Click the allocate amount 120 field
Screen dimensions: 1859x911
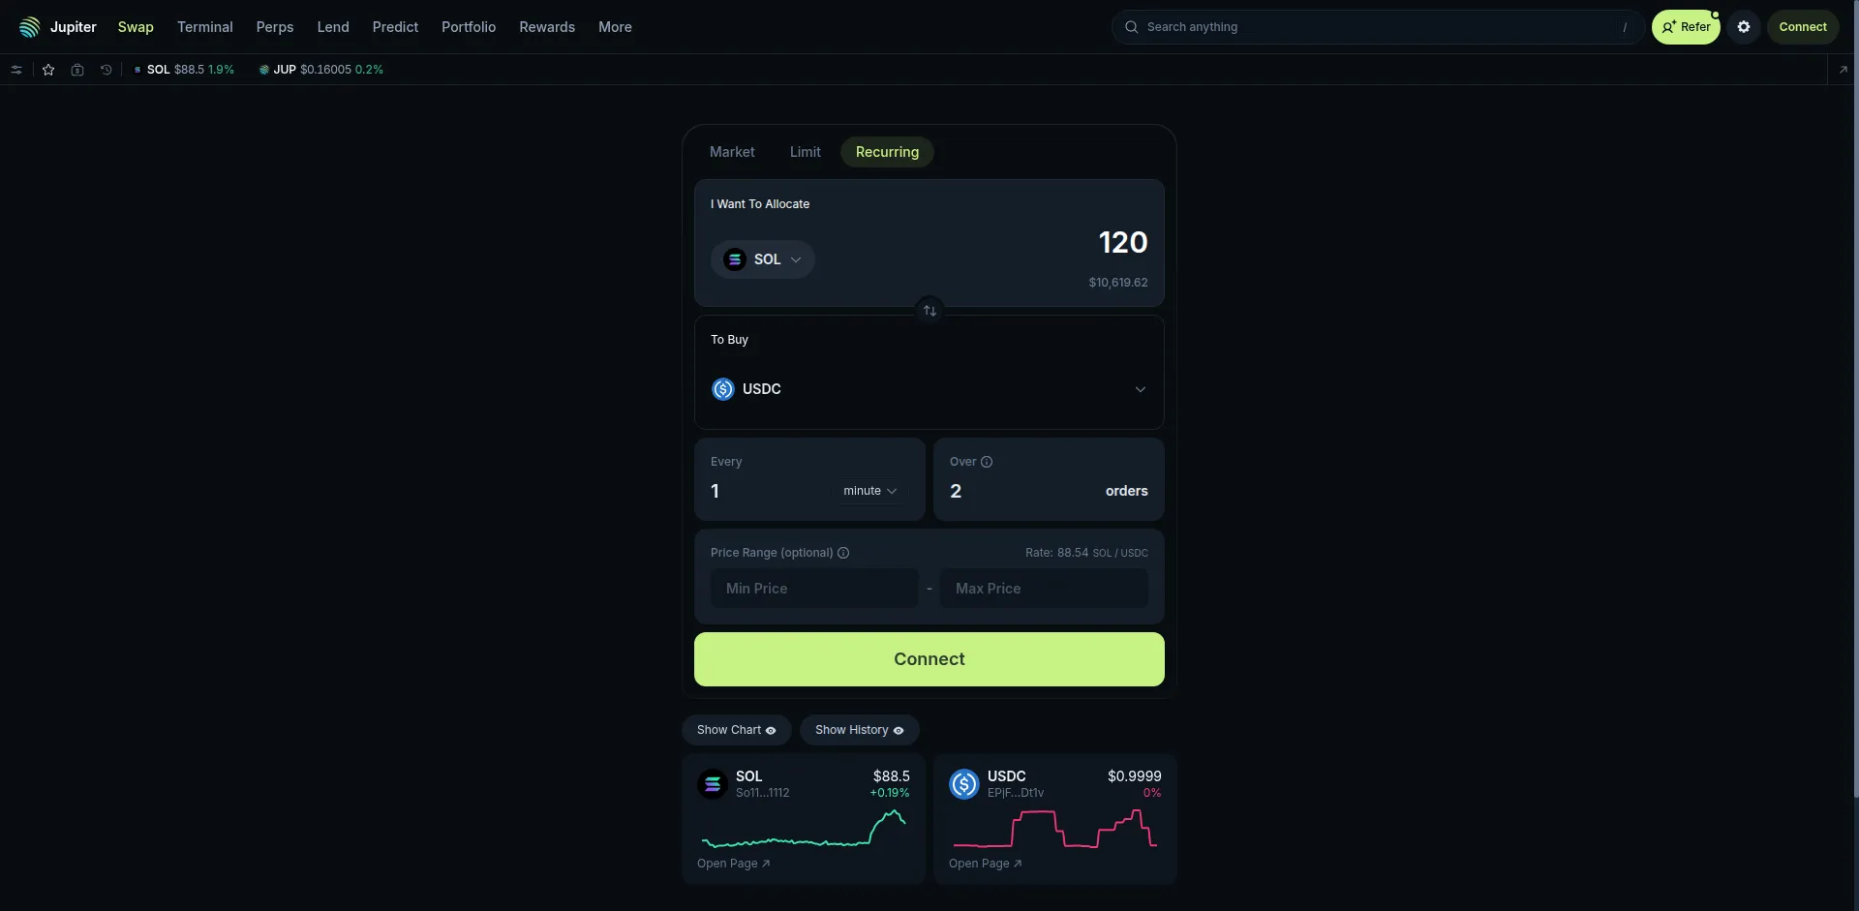(1122, 242)
